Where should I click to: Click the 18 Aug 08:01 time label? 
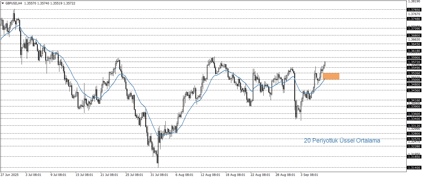[235, 175]
